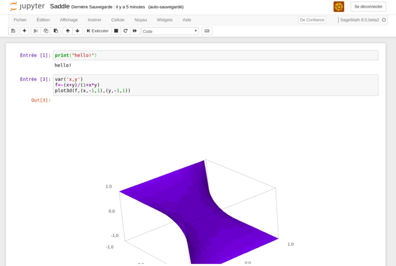Screen dimensions: 396x266
Task: Click the Exécuter button to run the cell
Action: pyautogui.click(x=97, y=31)
